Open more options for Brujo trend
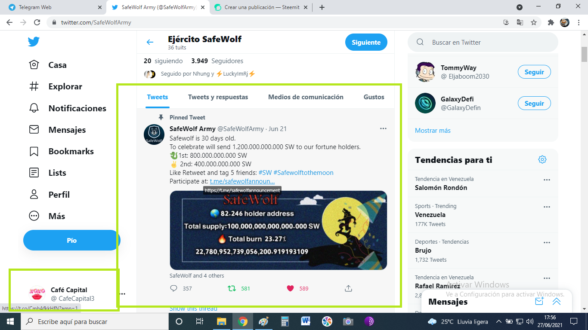The image size is (588, 330). [547, 242]
